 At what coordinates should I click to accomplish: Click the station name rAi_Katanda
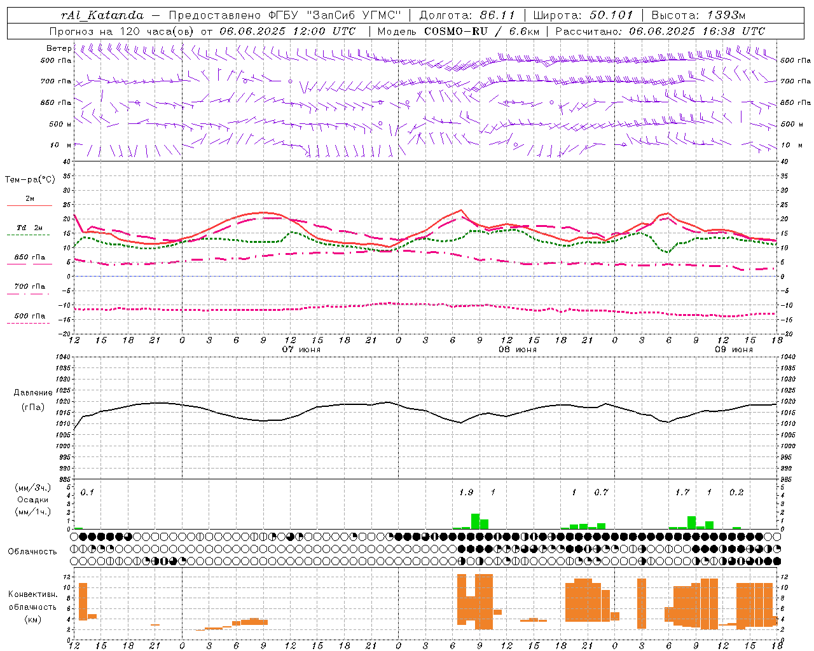click(x=102, y=15)
